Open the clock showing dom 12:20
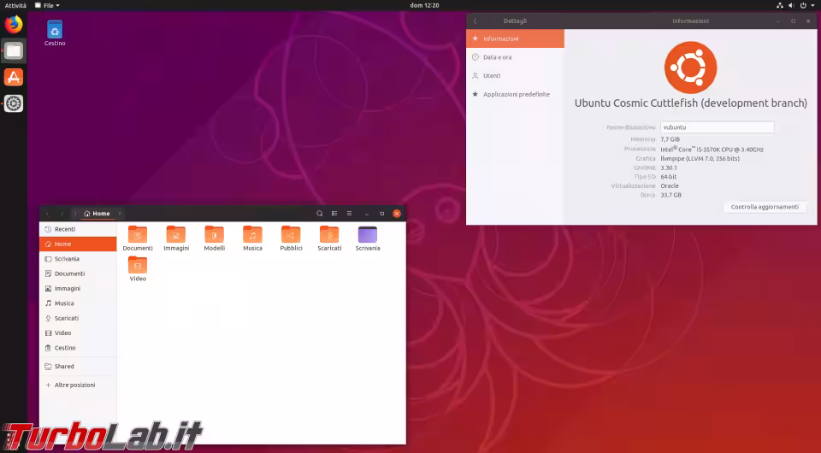The image size is (821, 453). click(425, 5)
